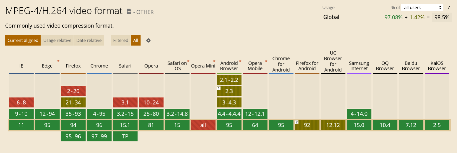Select the All browsers tab
The image size is (457, 153).
(x=136, y=40)
